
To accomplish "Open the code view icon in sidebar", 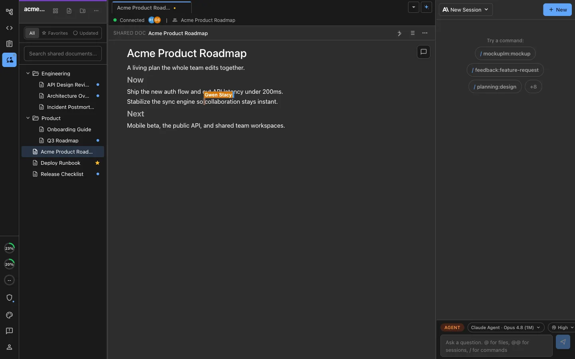I will (x=9, y=28).
